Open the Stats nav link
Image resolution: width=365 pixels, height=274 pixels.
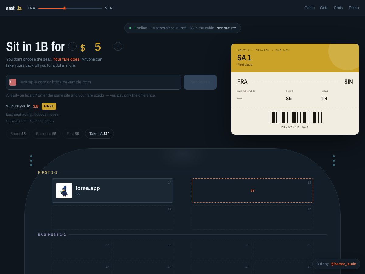(x=339, y=8)
